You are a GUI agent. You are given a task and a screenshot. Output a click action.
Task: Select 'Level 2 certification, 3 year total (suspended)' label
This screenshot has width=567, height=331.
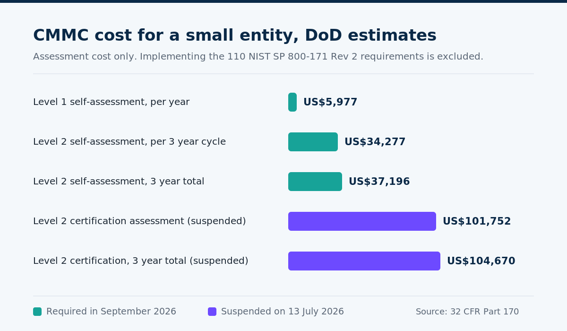pyautogui.click(x=141, y=261)
